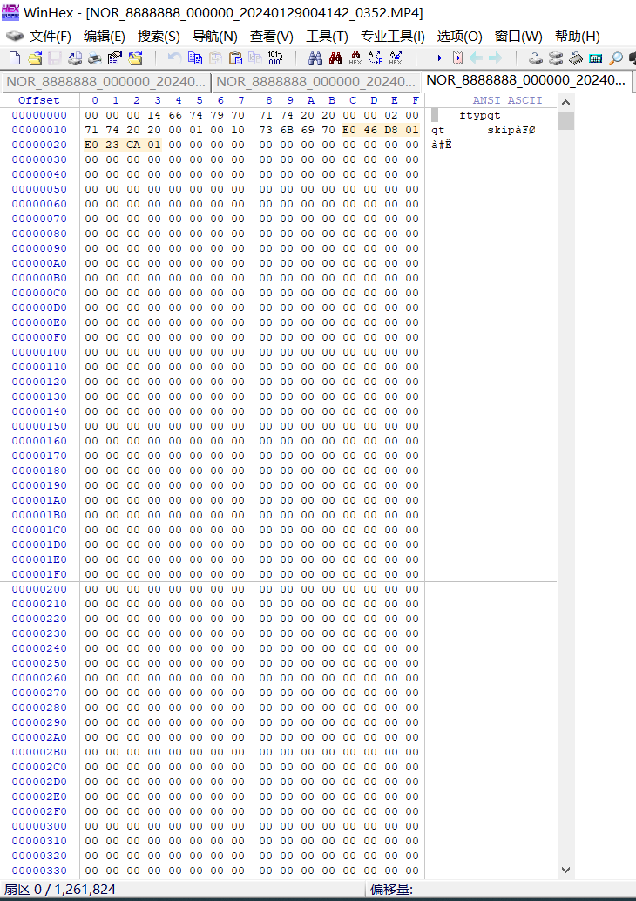Click the Print printer toolbar icon
The width and height of the screenshot is (636, 901).
(x=75, y=58)
